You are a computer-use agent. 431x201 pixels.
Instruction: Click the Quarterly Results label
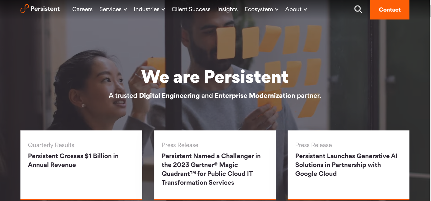coord(51,145)
